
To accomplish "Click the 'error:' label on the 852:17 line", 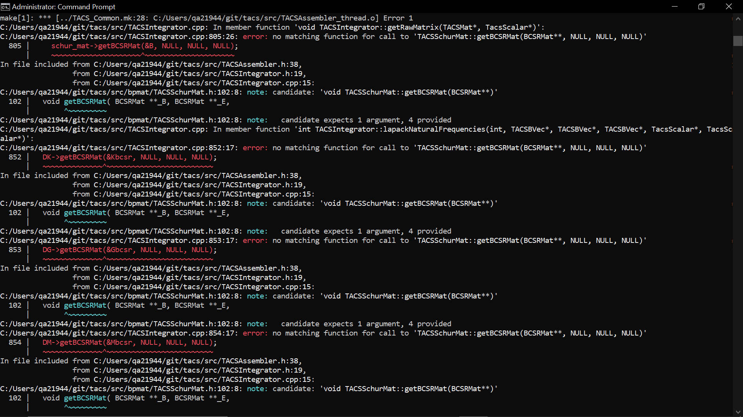I will pos(255,148).
